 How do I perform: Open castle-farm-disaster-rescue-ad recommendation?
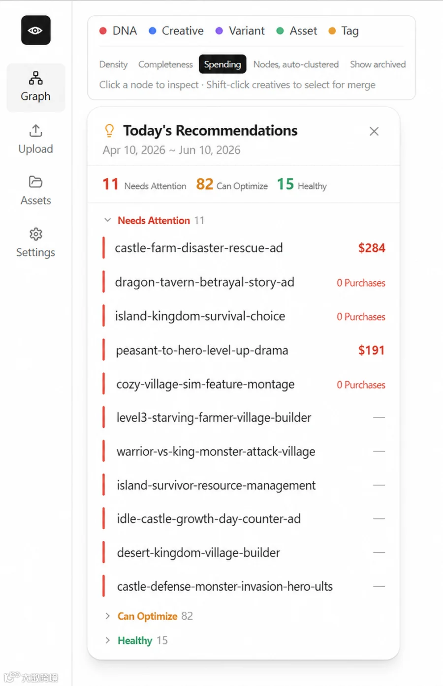[x=244, y=248]
